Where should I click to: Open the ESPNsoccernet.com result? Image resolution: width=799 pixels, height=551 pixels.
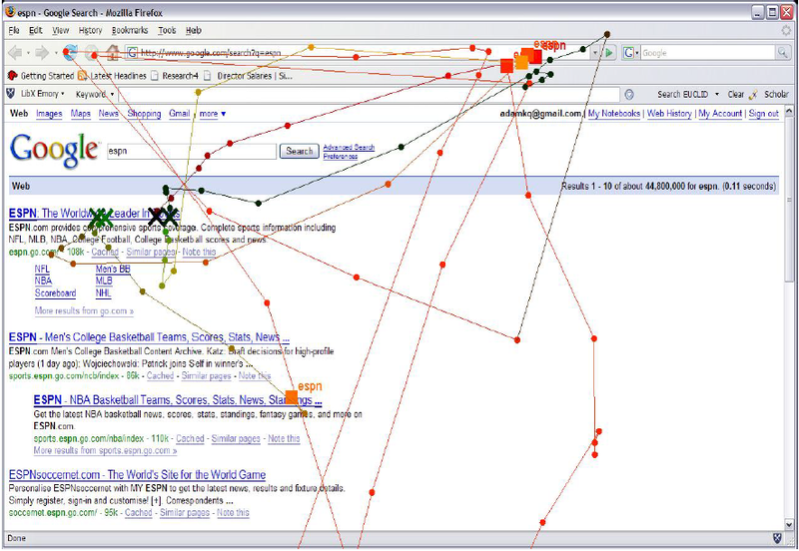(138, 475)
